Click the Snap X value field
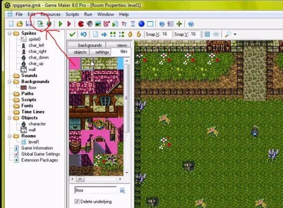This screenshot has width=283, height=208. click(166, 34)
